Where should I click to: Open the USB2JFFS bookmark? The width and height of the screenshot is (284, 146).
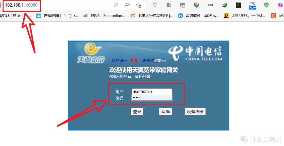click(x=245, y=16)
